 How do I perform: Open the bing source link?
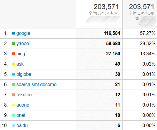(x=21, y=54)
